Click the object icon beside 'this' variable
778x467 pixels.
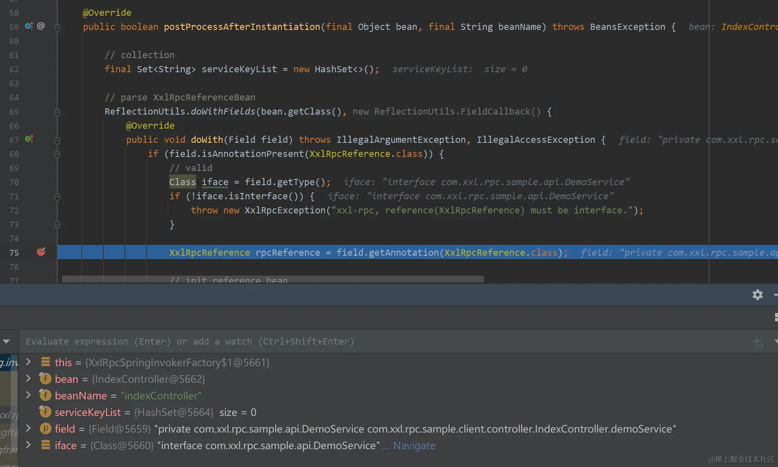[46, 362]
